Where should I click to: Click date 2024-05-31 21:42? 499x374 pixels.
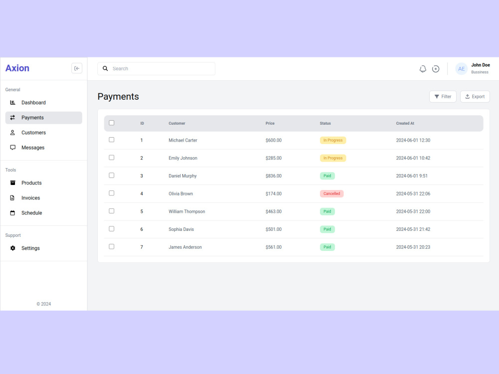(413, 229)
